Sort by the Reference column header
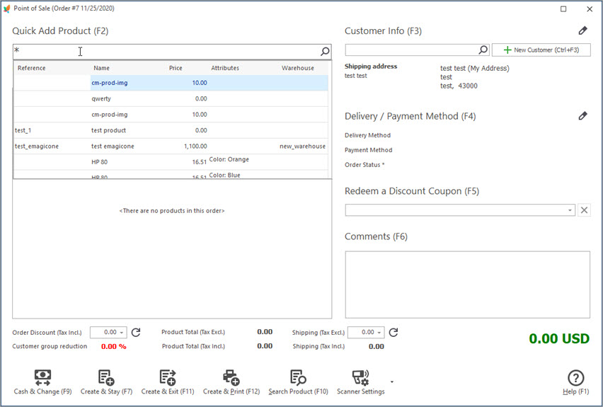 (32, 68)
